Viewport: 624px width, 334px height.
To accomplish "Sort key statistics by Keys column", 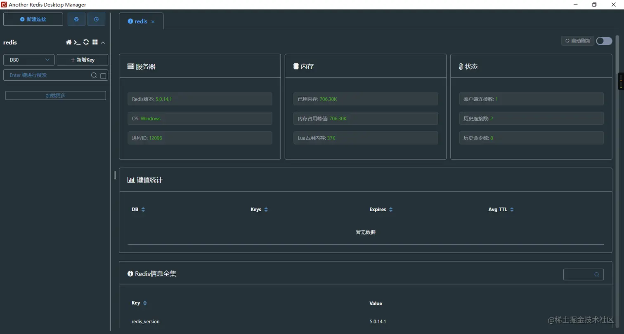I will point(266,210).
